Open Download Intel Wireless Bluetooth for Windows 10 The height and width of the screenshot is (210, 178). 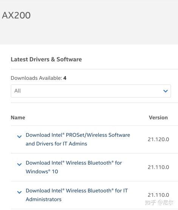74,167
